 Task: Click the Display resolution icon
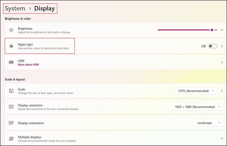(x=11, y=107)
